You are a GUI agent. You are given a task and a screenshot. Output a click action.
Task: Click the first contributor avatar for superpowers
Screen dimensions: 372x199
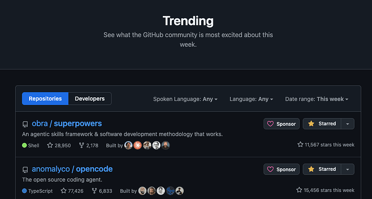tap(128, 145)
